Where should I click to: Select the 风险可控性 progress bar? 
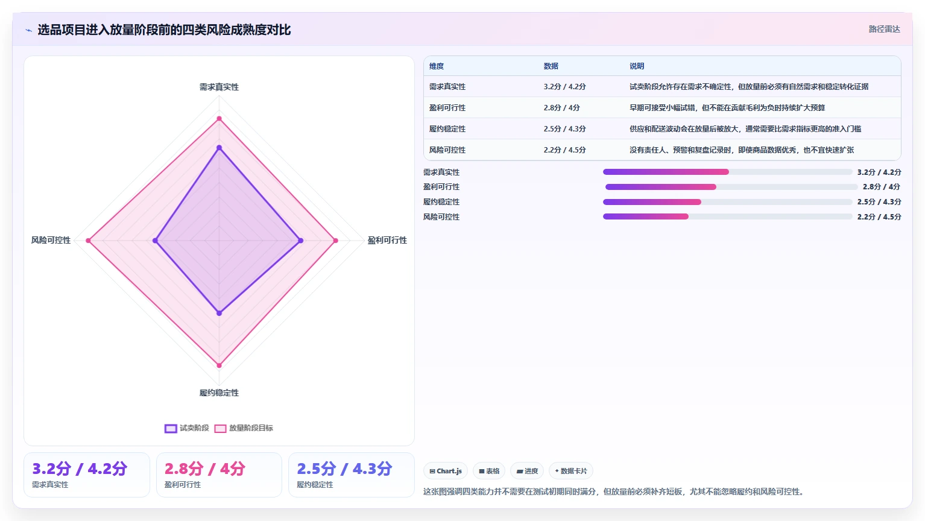pyautogui.click(x=727, y=216)
